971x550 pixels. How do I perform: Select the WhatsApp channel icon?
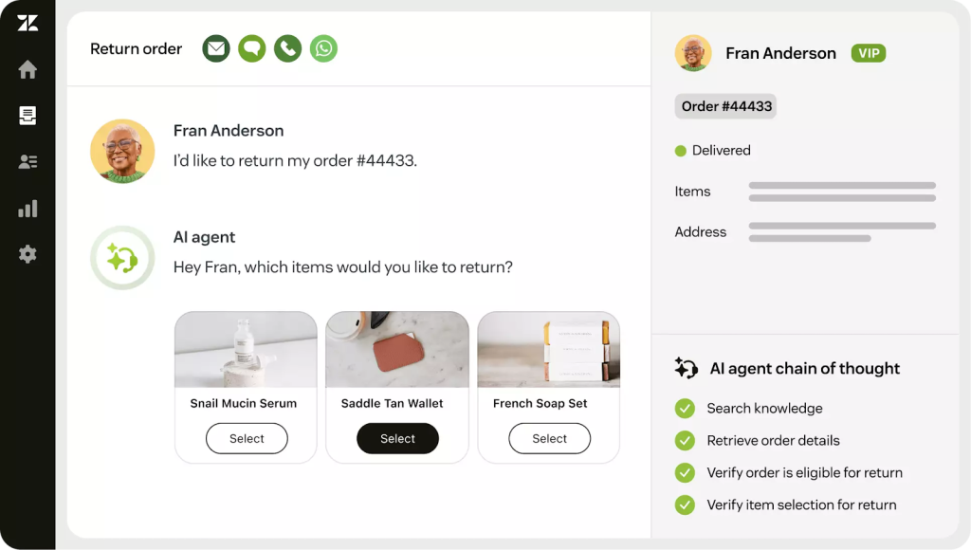point(323,47)
